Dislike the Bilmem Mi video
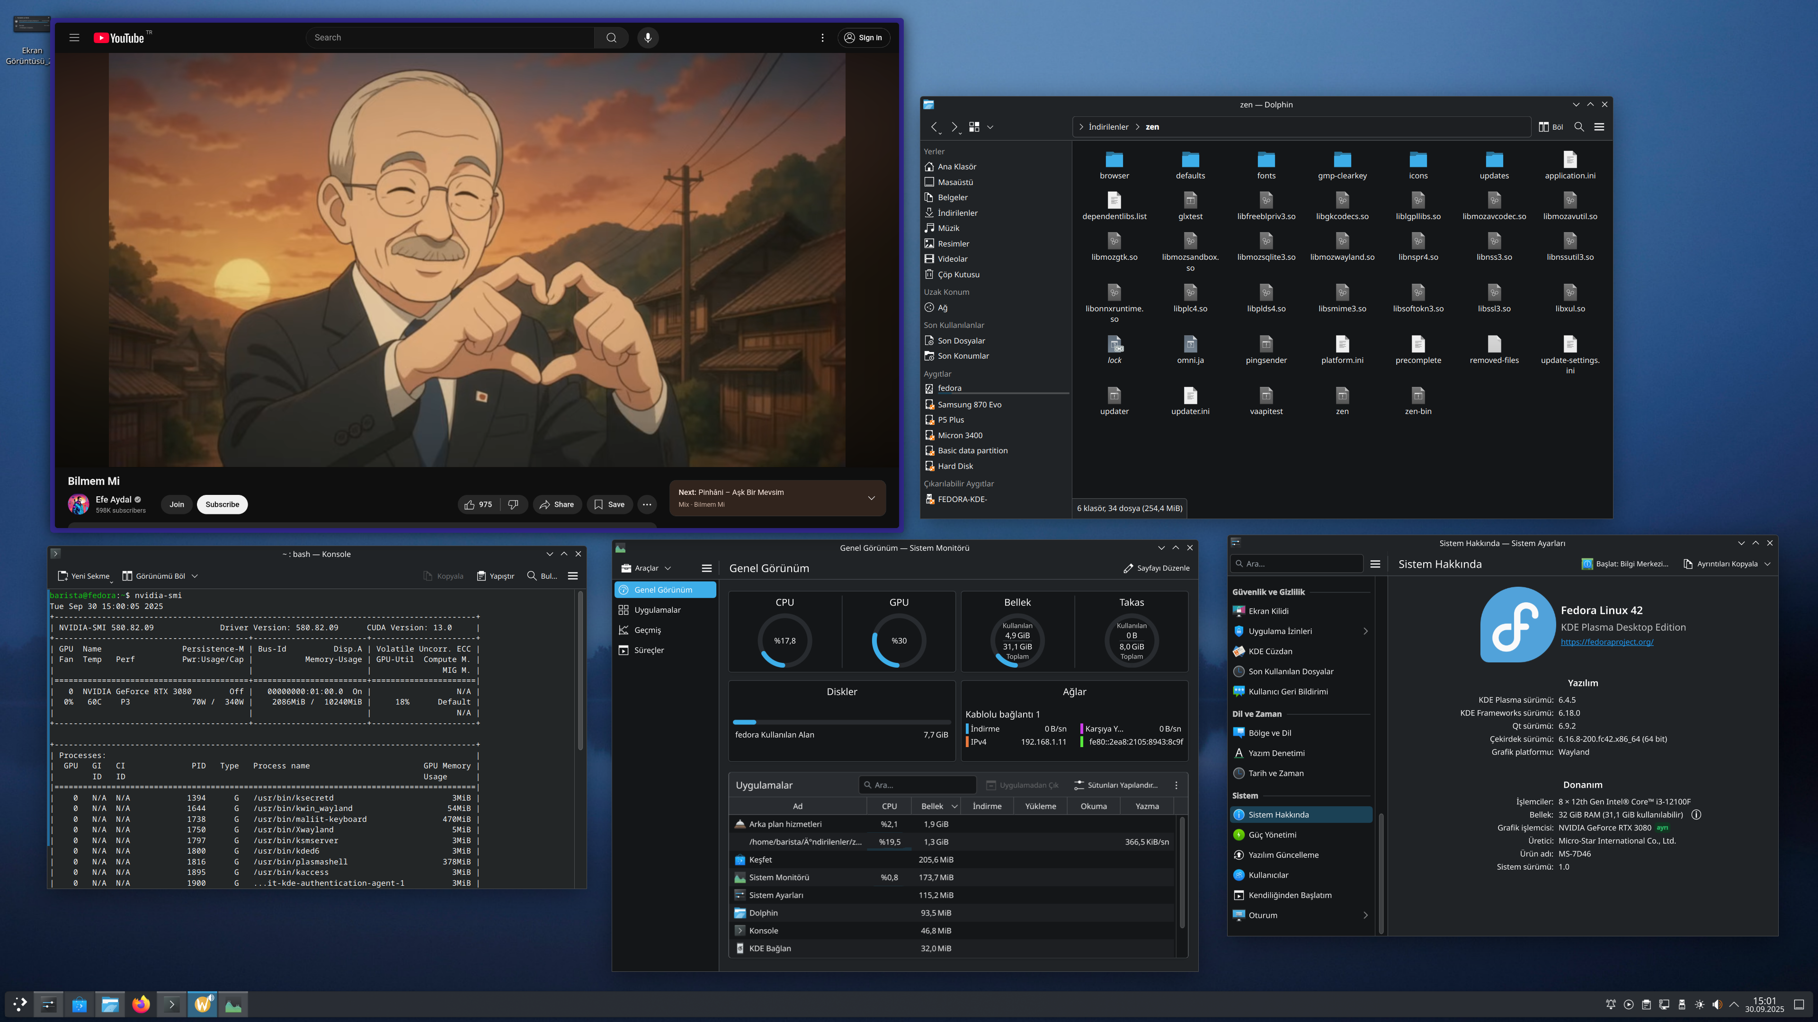The width and height of the screenshot is (1818, 1022). coord(514,504)
